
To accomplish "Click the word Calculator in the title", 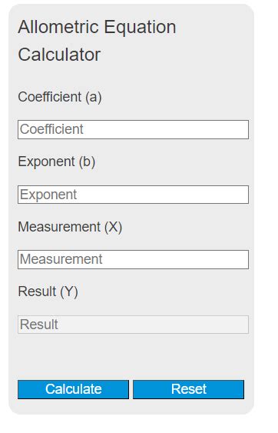I will coord(59,55).
